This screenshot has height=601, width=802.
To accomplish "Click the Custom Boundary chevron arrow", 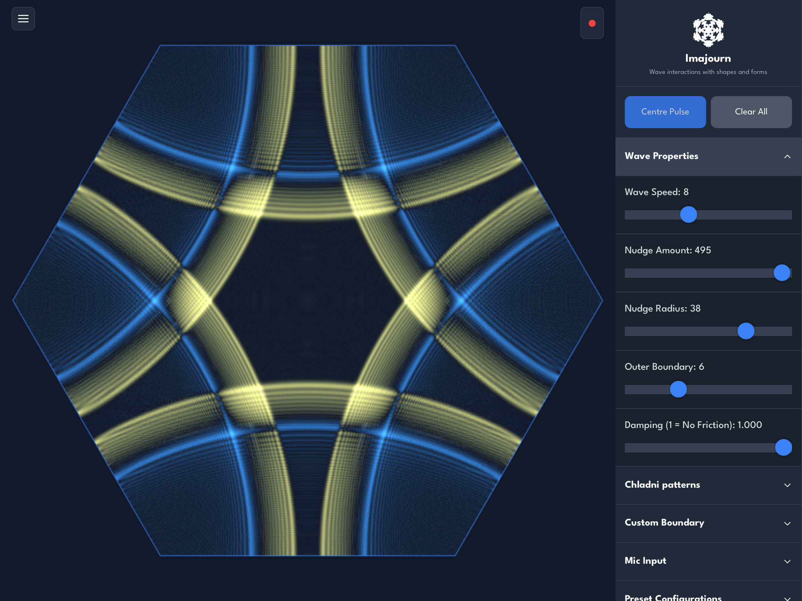I will coord(787,524).
